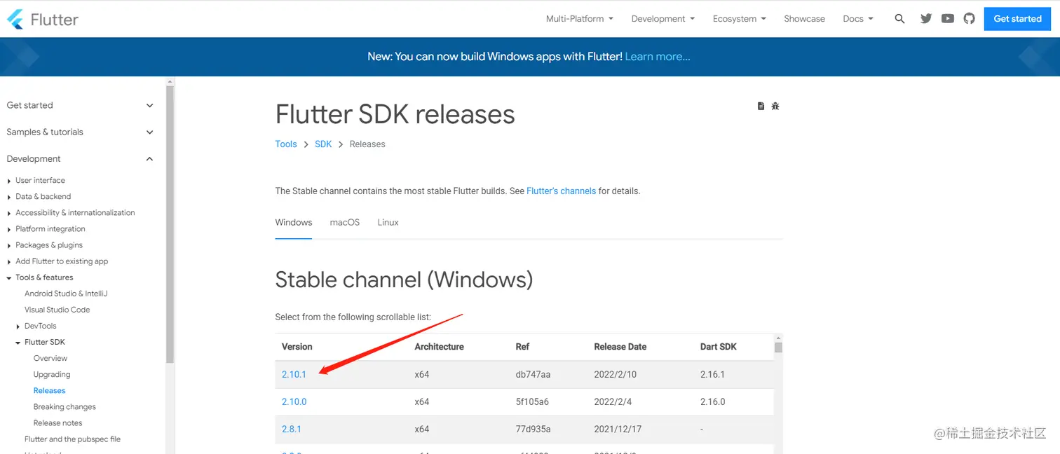The height and width of the screenshot is (454, 1060).
Task: Click the 2022/2/4 release date
Action: [x=613, y=401]
